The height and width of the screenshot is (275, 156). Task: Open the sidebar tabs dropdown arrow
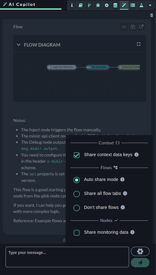tap(150, 5)
